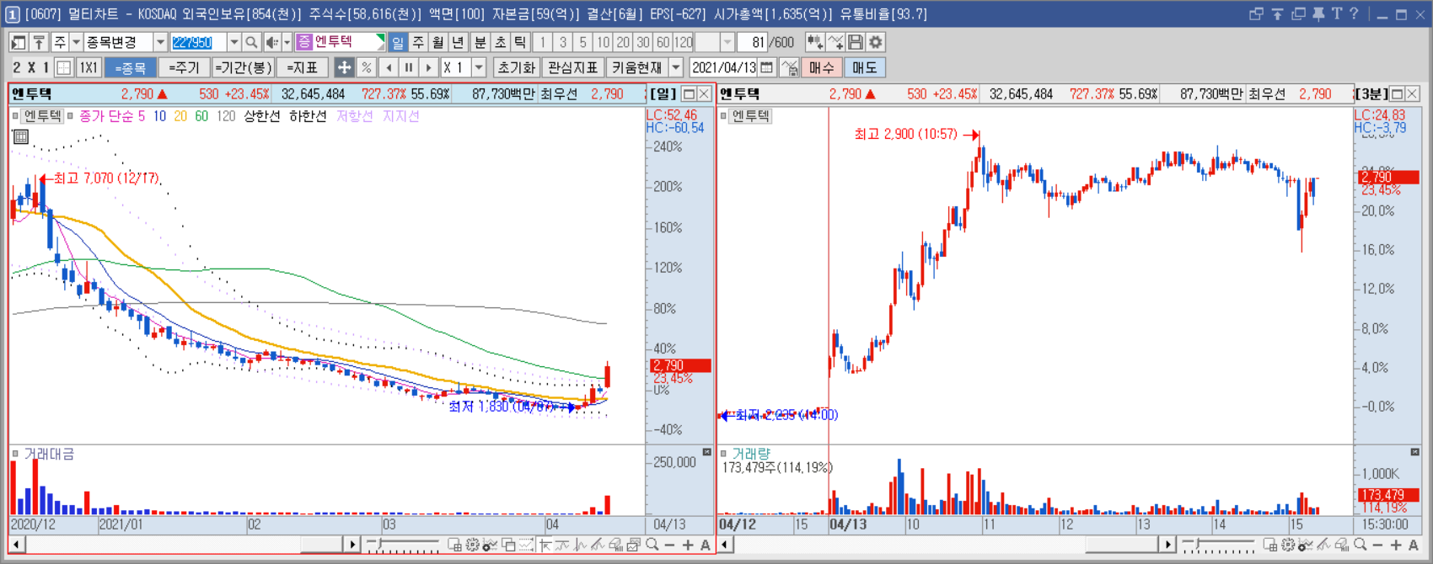
Task: Click the date field 2021/04/13
Action: pos(723,67)
